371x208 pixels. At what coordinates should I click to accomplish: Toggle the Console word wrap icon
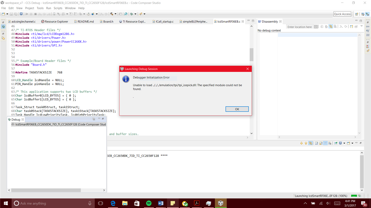pos(325,143)
